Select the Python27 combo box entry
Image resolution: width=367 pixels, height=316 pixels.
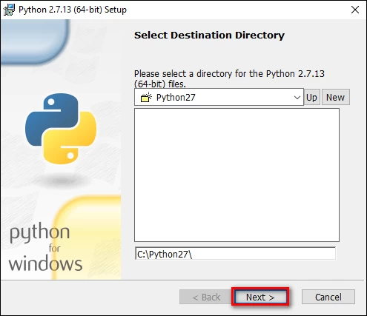219,97
